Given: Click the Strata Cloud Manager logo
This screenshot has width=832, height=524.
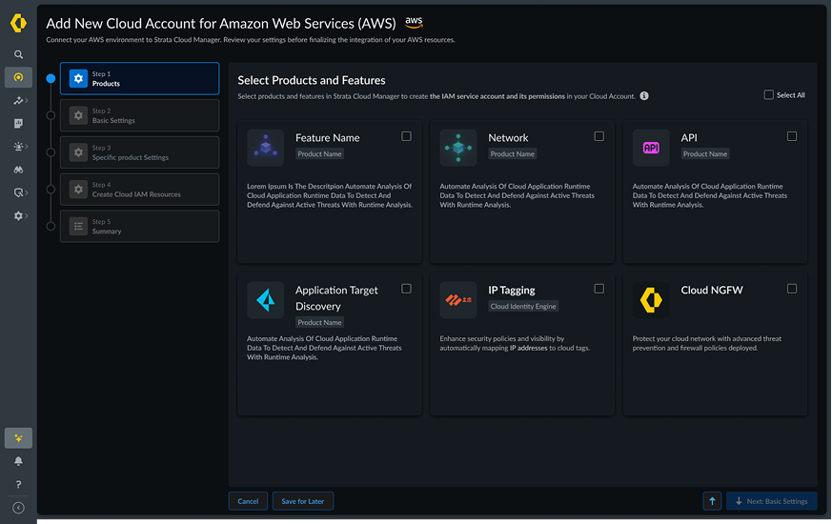Looking at the screenshot, I should 18,23.
